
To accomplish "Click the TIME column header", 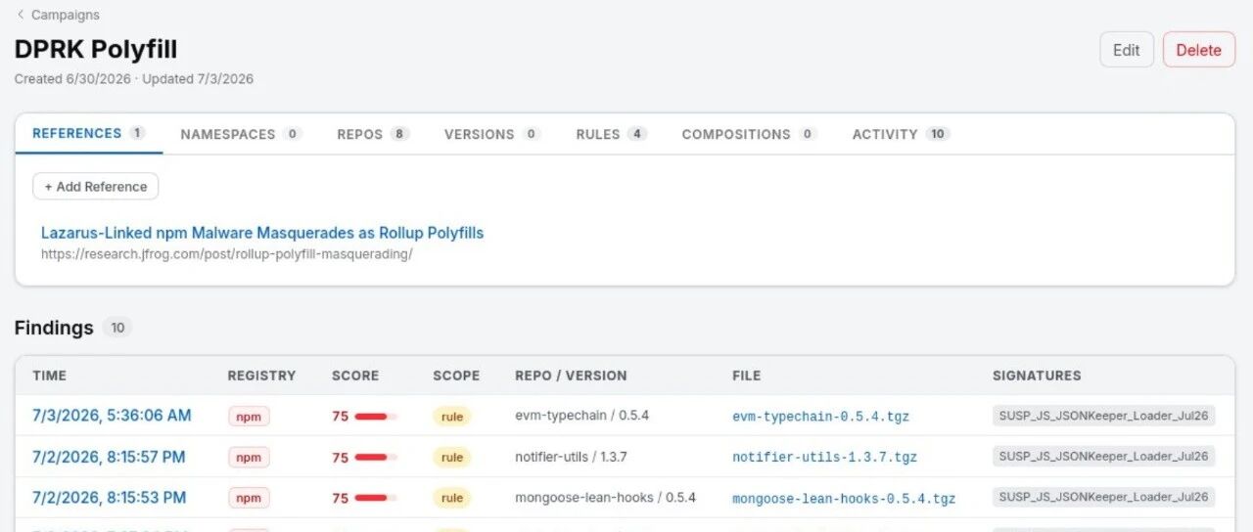I will tap(49, 376).
